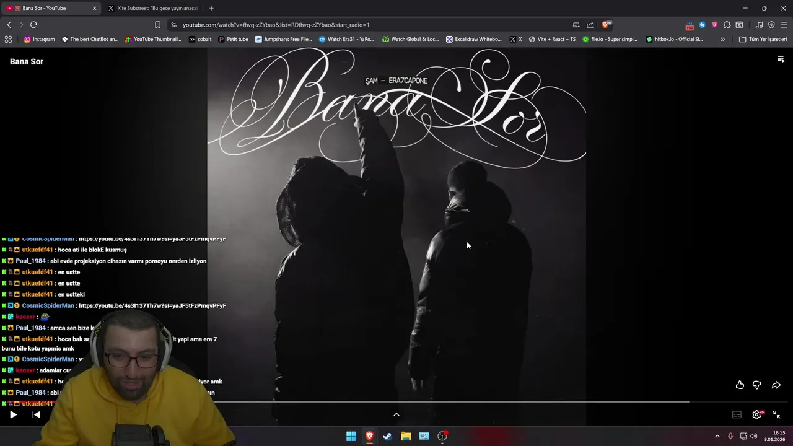Show more bookmarks with double chevron
This screenshot has height=446, width=793.
tap(722, 39)
